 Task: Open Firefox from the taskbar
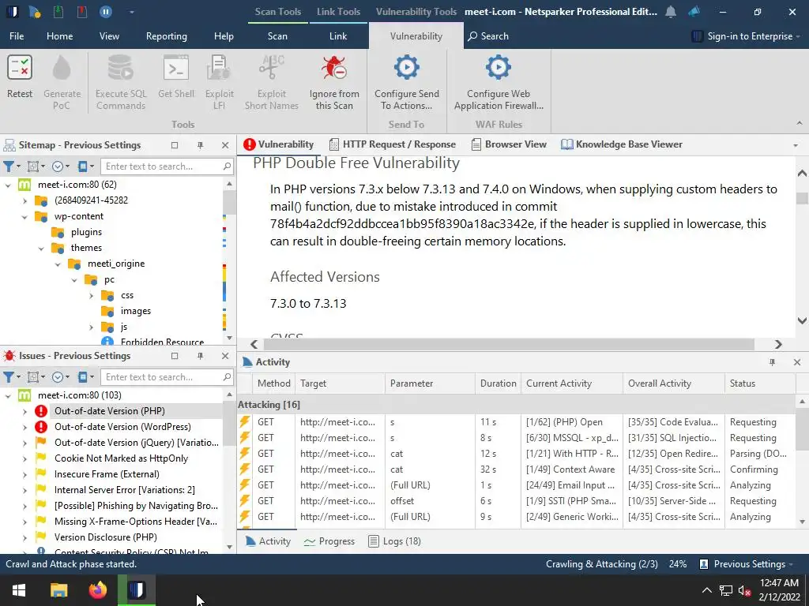[97, 590]
